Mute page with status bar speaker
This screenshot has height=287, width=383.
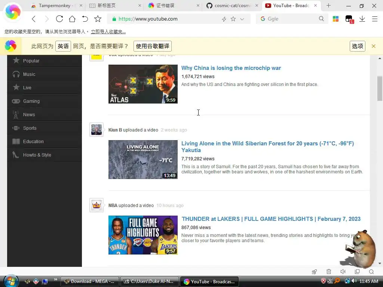[x=343, y=272]
